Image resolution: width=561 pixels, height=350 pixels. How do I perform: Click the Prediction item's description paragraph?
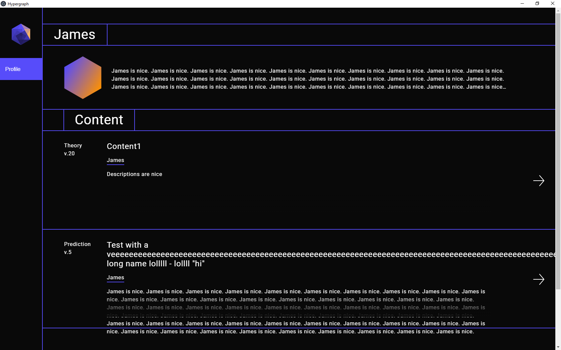[x=296, y=312]
